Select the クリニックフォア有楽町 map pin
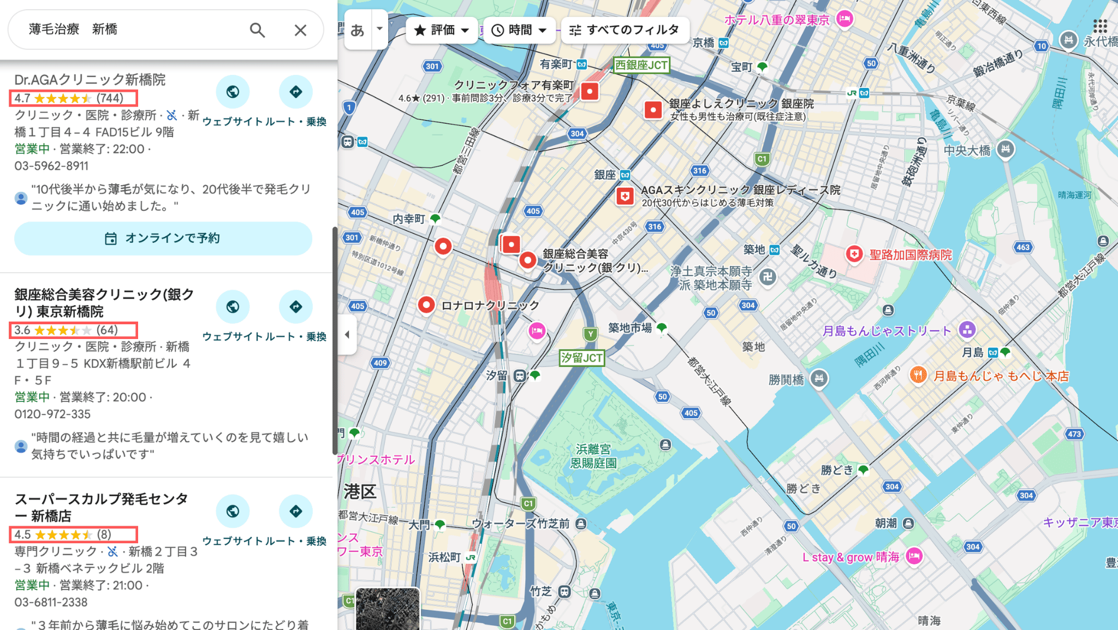The width and height of the screenshot is (1118, 630). (x=590, y=91)
